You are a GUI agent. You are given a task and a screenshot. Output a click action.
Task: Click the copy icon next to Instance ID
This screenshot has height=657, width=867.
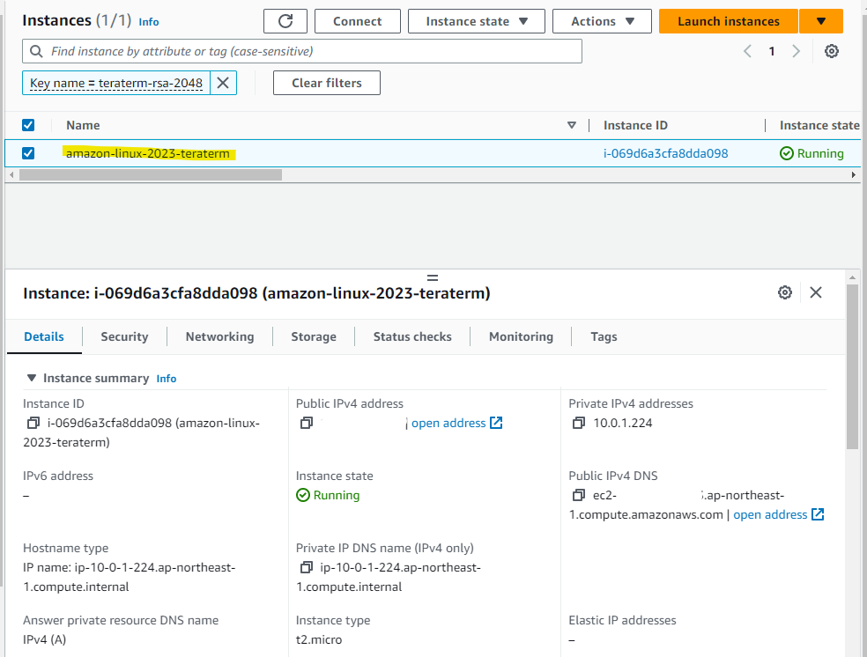coord(31,423)
